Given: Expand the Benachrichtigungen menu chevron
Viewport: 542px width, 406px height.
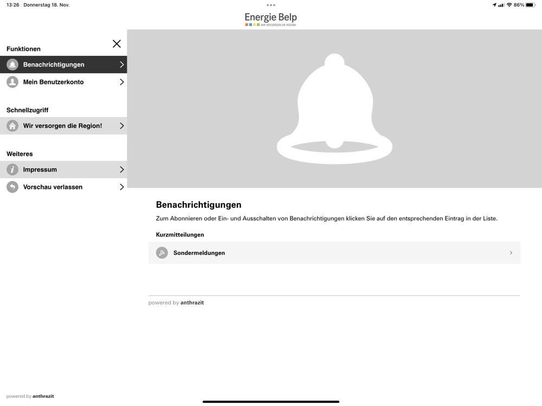Looking at the screenshot, I should point(121,64).
